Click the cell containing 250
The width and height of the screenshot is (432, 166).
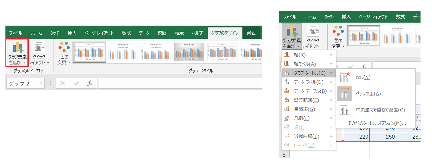tap(382, 137)
